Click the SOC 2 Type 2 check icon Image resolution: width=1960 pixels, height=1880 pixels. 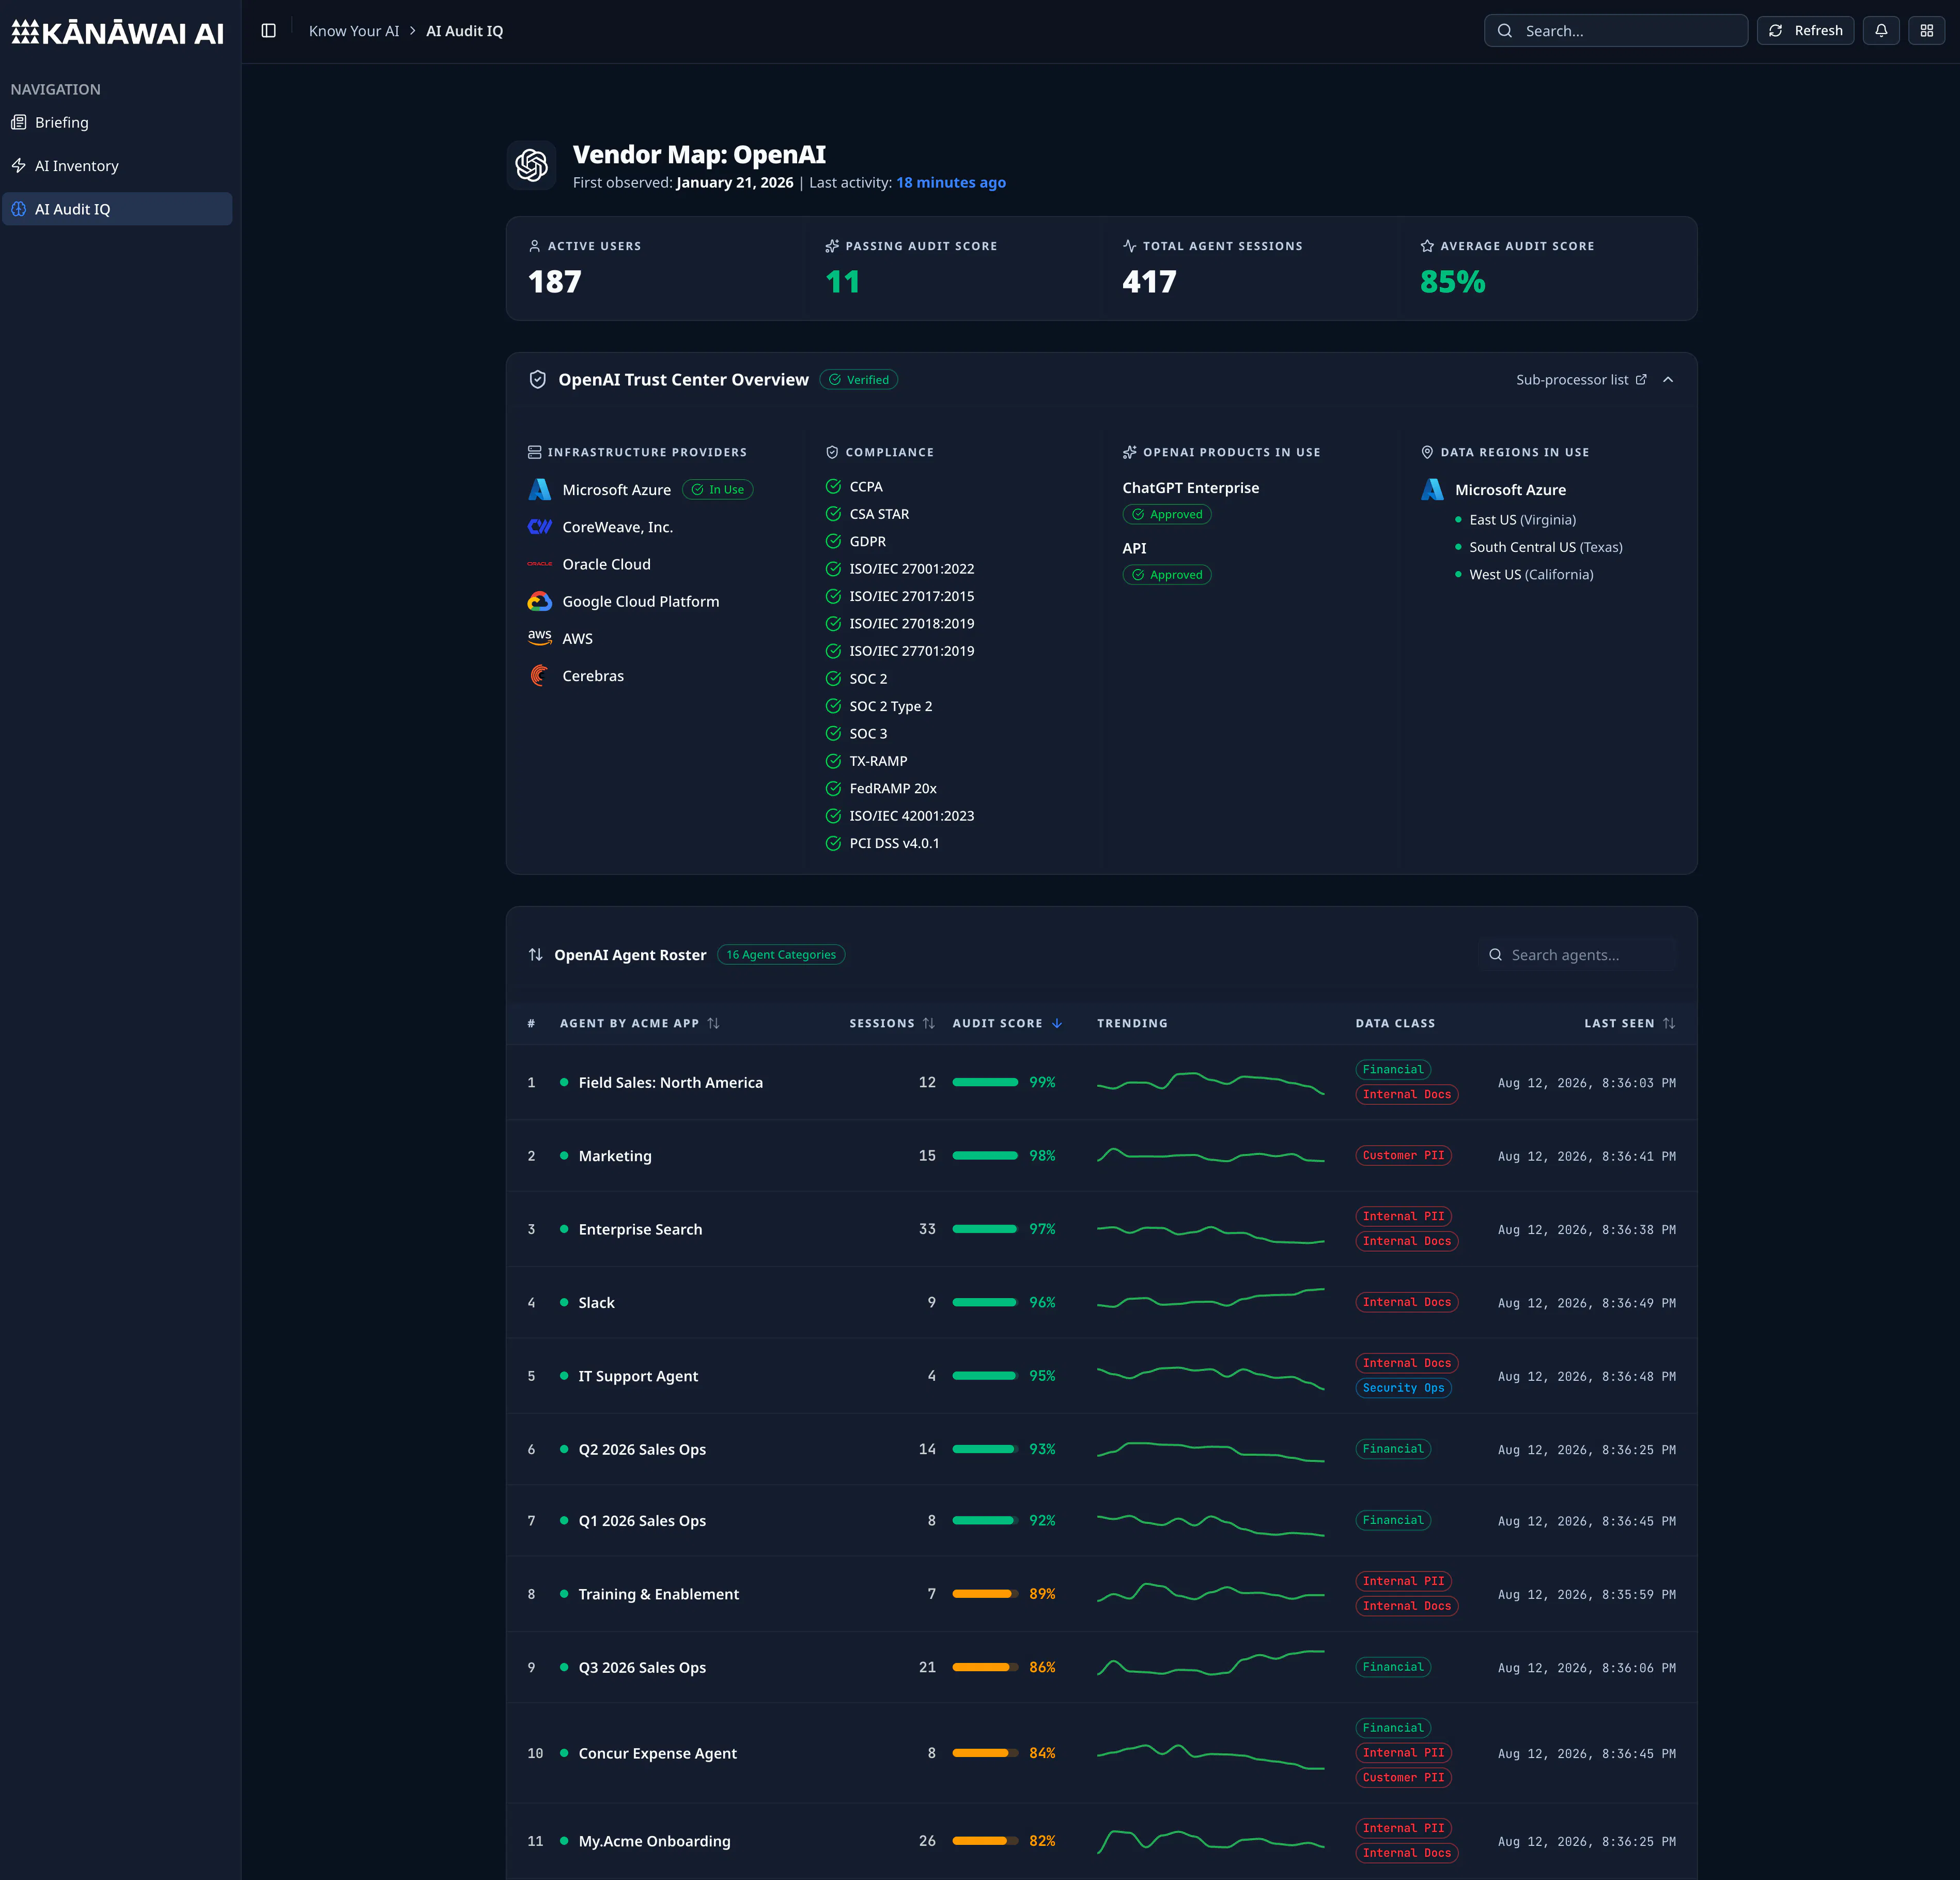[833, 705]
